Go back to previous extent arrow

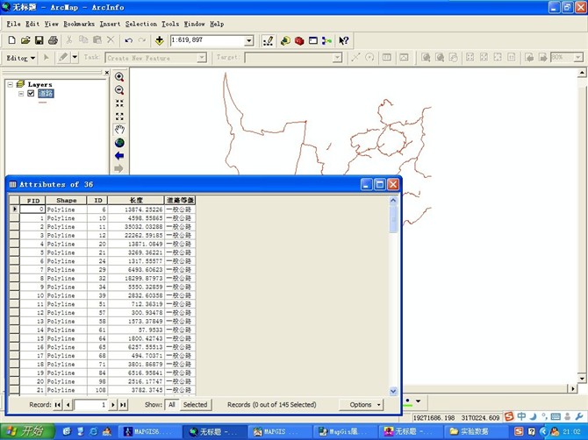click(x=119, y=156)
